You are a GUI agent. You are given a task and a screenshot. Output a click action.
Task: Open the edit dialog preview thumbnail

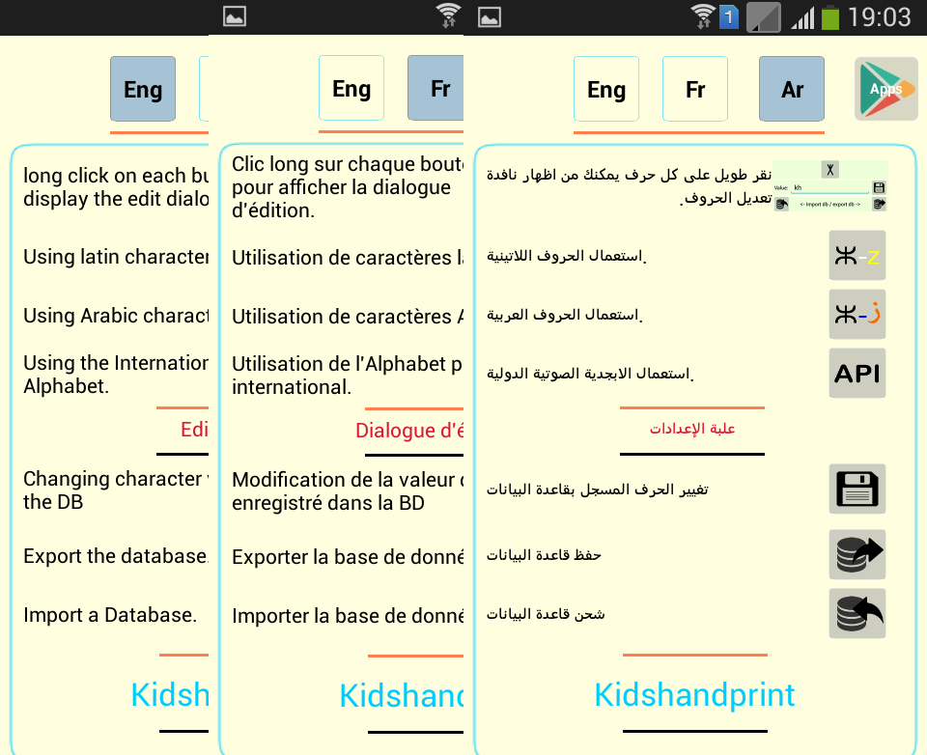point(830,185)
